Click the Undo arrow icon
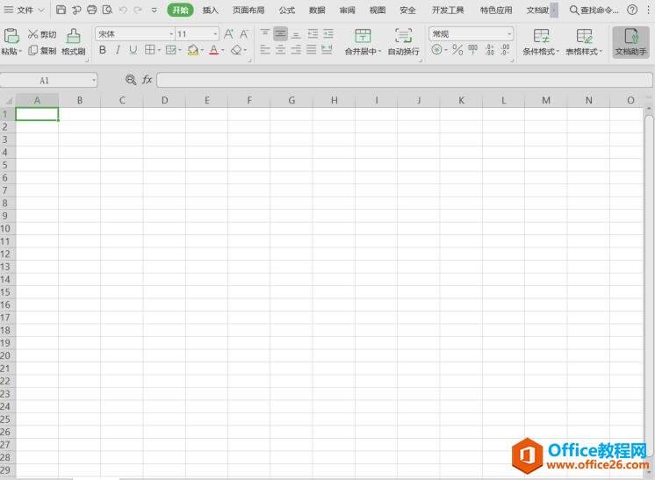The height and width of the screenshot is (480, 655). pyautogui.click(x=123, y=10)
